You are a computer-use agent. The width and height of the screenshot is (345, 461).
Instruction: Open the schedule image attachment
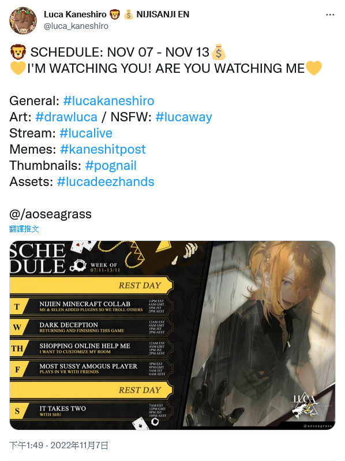point(172,335)
